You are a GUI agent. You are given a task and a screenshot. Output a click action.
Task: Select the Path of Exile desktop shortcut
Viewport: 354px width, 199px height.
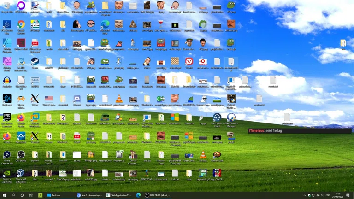pyautogui.click(x=217, y=156)
